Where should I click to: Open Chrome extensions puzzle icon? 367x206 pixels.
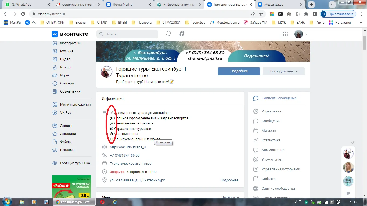[x=306, y=14]
